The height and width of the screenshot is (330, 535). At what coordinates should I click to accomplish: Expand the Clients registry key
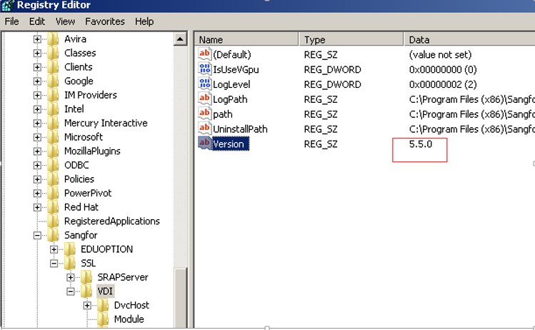tap(37, 67)
